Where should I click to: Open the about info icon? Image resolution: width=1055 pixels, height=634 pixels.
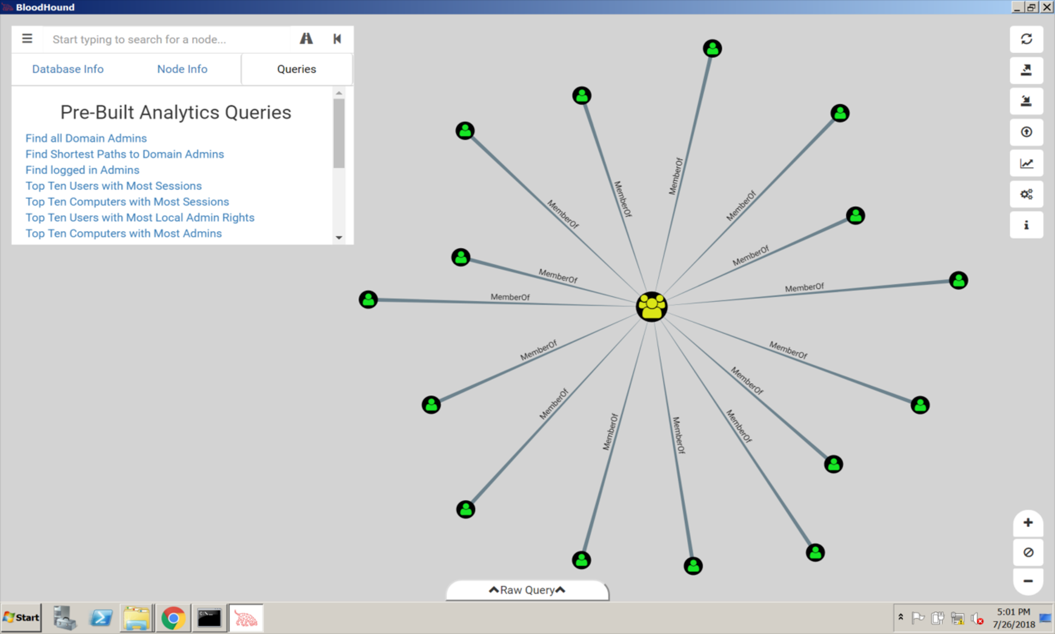pos(1026,225)
